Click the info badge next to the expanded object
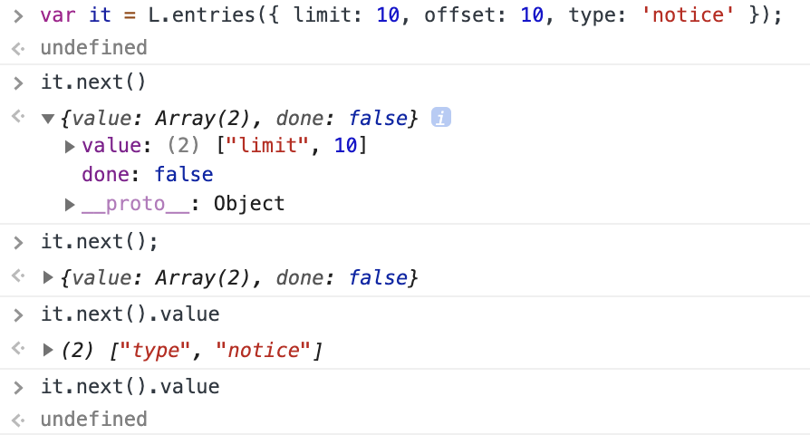The image size is (810, 435). pos(440,117)
